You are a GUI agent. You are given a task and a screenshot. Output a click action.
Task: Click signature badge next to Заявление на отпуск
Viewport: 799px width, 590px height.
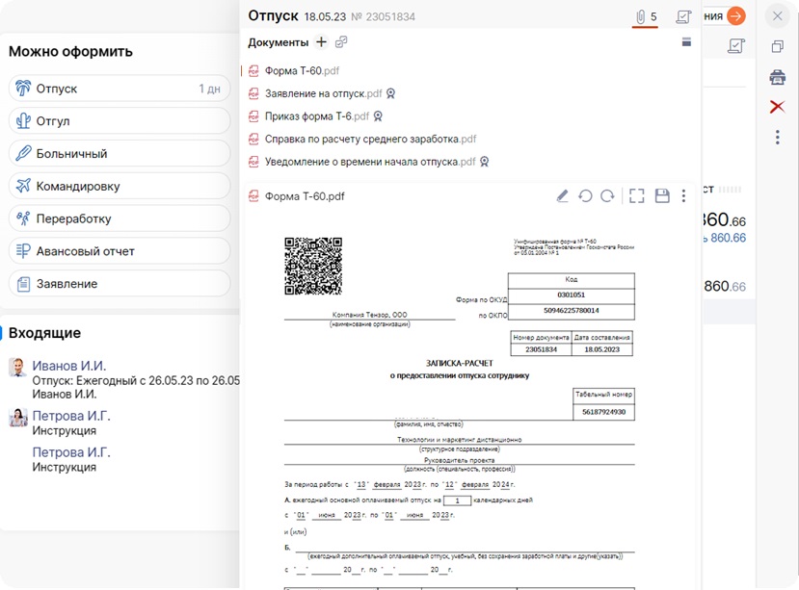point(390,93)
